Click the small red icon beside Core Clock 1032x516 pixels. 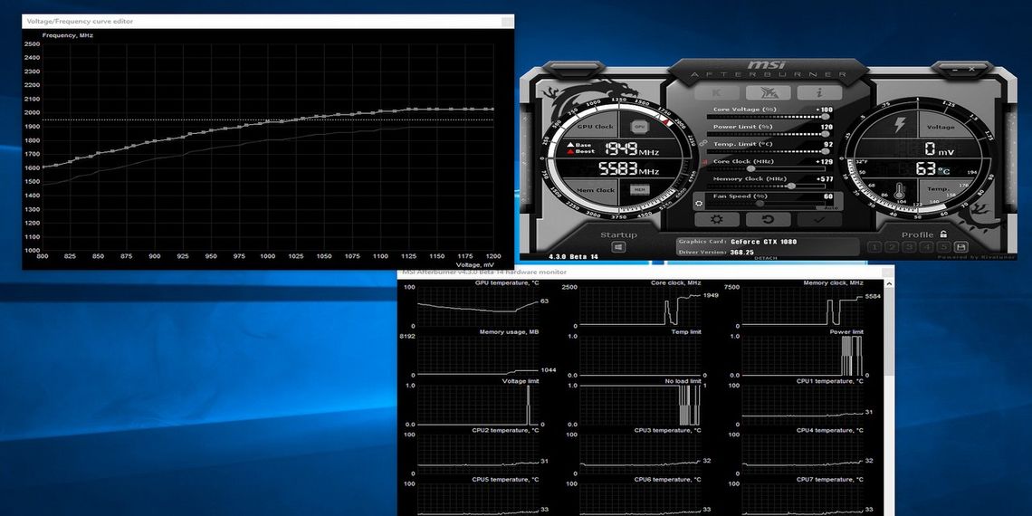pyautogui.click(x=706, y=162)
